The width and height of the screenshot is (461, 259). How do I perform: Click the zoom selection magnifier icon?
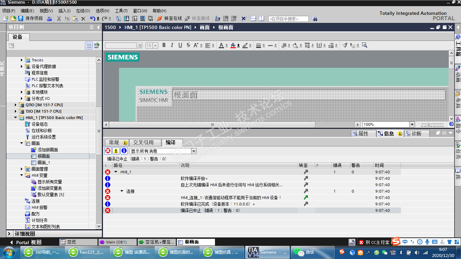coord(364,45)
